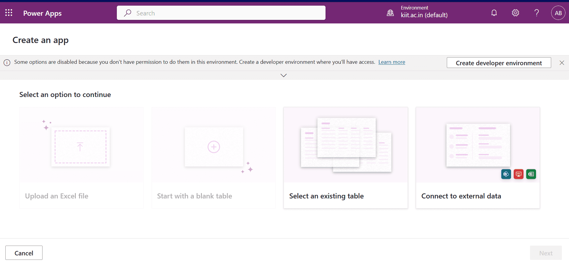
Task: Choose the Connect to external data card
Action: tap(477, 158)
